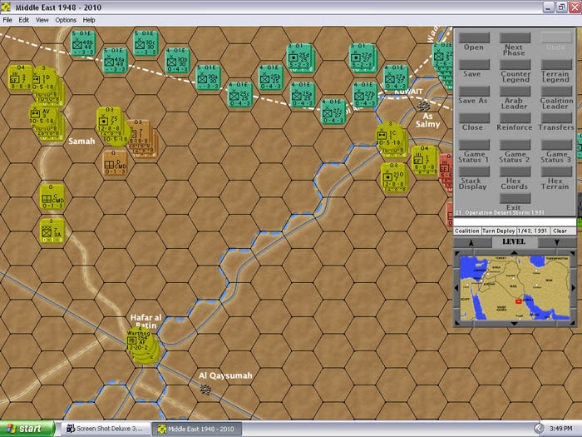
Task: Open the Transfers screen
Action: coord(556,118)
